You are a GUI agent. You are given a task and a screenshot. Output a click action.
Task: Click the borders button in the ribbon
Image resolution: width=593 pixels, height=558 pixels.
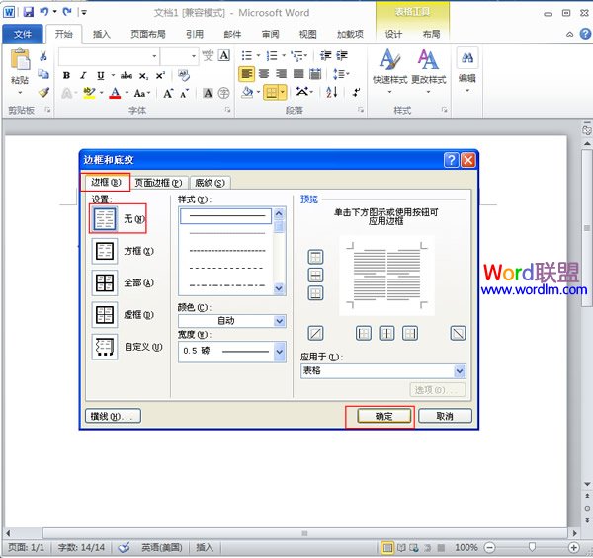click(x=271, y=92)
